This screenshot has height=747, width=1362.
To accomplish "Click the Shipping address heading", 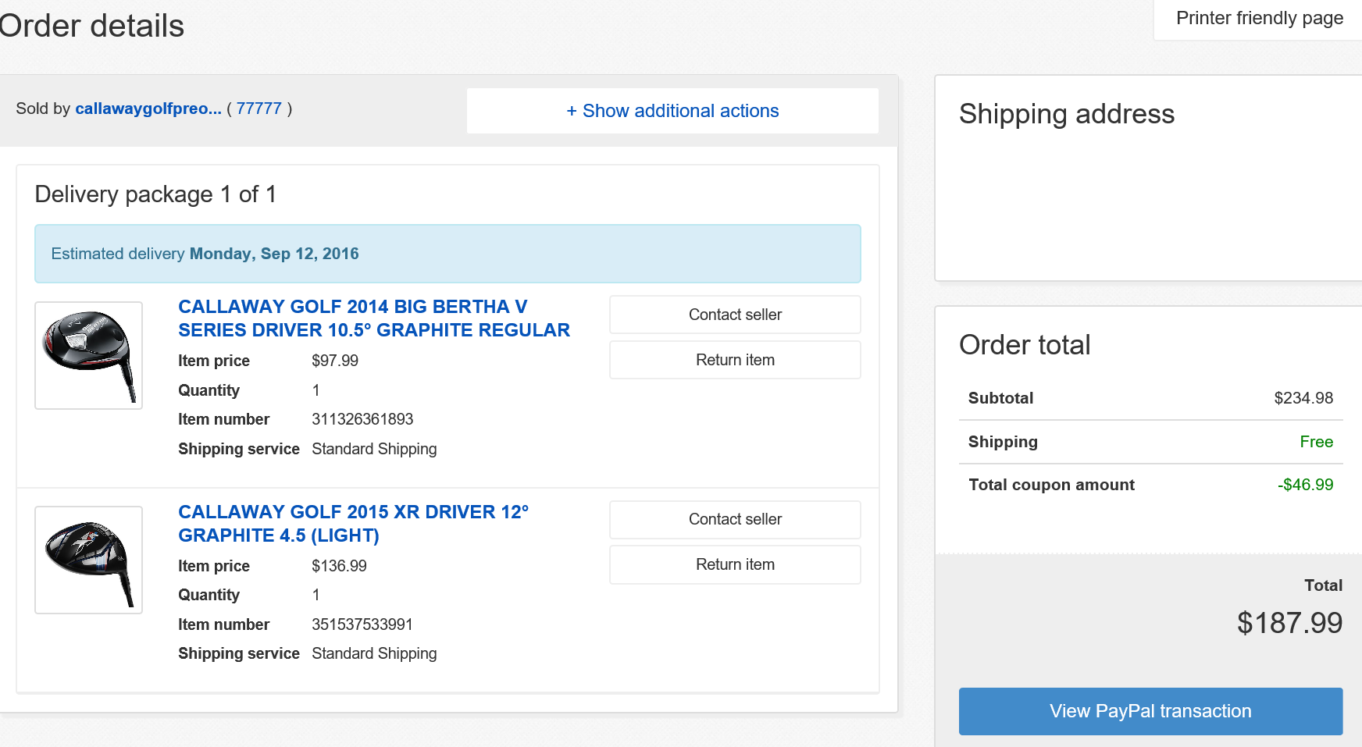I will [x=1066, y=114].
